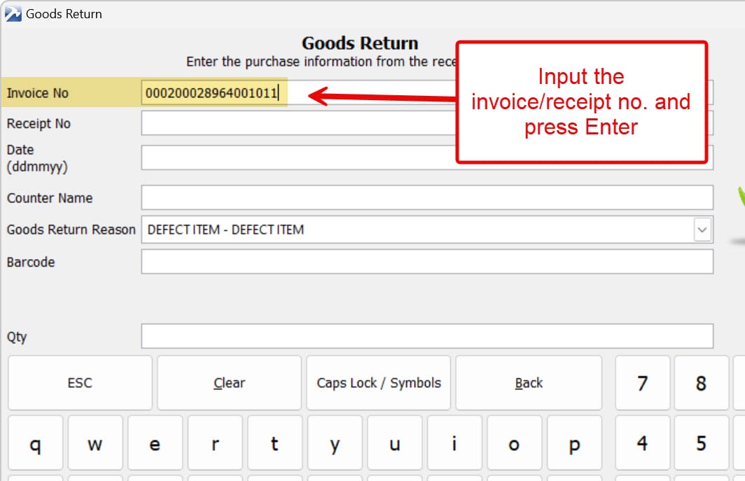Toggle Caps Lock / Symbols key
The width and height of the screenshot is (745, 481).
coord(379,383)
